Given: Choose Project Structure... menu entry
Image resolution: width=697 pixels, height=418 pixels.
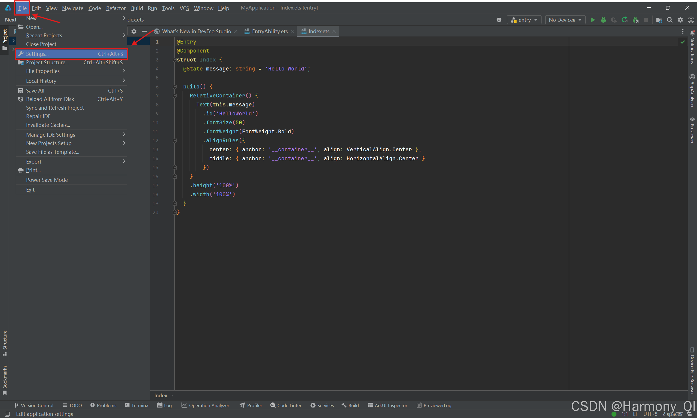Looking at the screenshot, I should click(71, 63).
